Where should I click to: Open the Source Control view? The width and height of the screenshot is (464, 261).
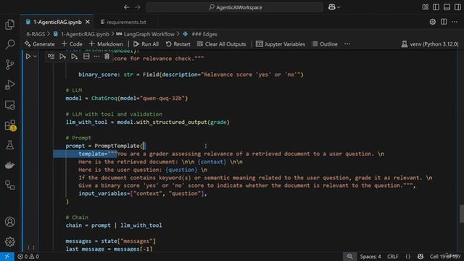9,65
